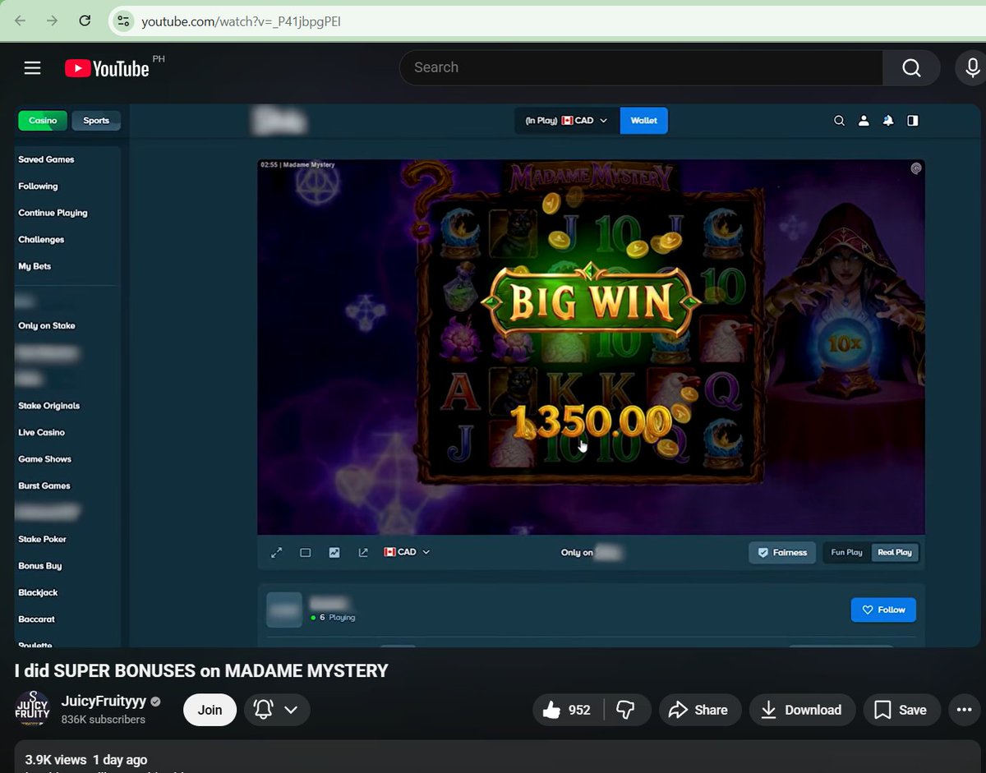Open Stake Originals category
Image resolution: width=986 pixels, height=773 pixels.
(49, 406)
